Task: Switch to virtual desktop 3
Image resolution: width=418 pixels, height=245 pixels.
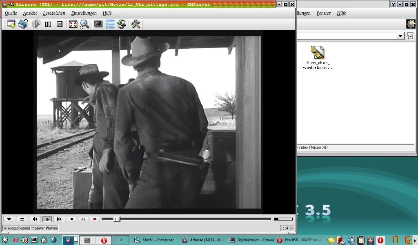Action: (x=104, y=240)
